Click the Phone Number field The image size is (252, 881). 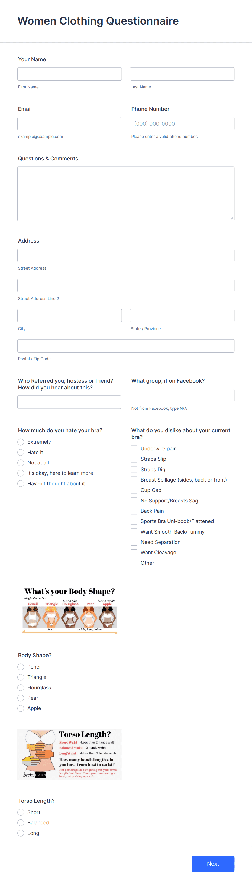(182, 124)
